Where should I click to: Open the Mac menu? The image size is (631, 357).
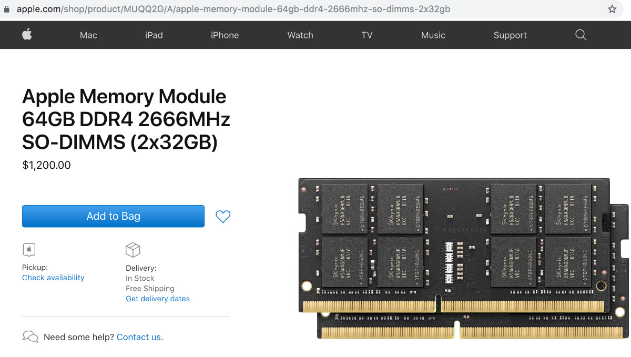point(88,35)
